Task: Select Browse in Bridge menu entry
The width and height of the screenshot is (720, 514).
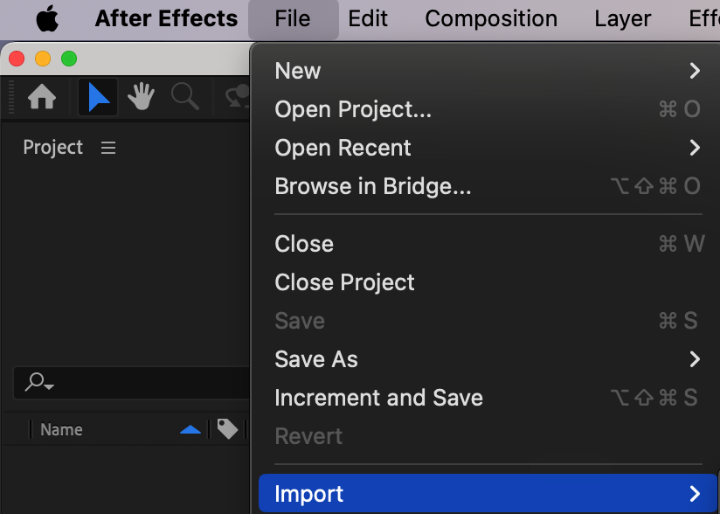Action: coord(373,186)
